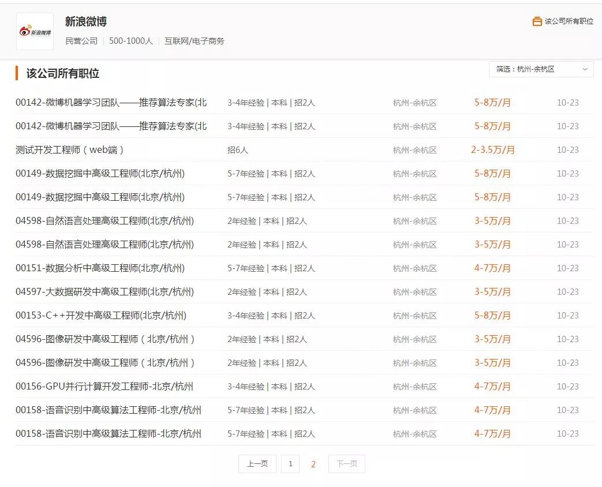This screenshot has width=602, height=487.
Task: Click the 10-23 date in the 测试开发工程师 row
Action: 568,150
